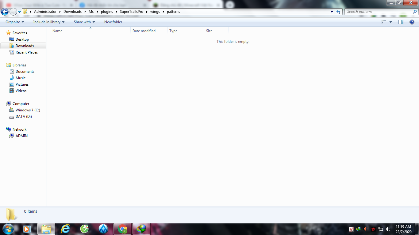Open the Include in library menu
Image resolution: width=419 pixels, height=235 pixels.
49,22
